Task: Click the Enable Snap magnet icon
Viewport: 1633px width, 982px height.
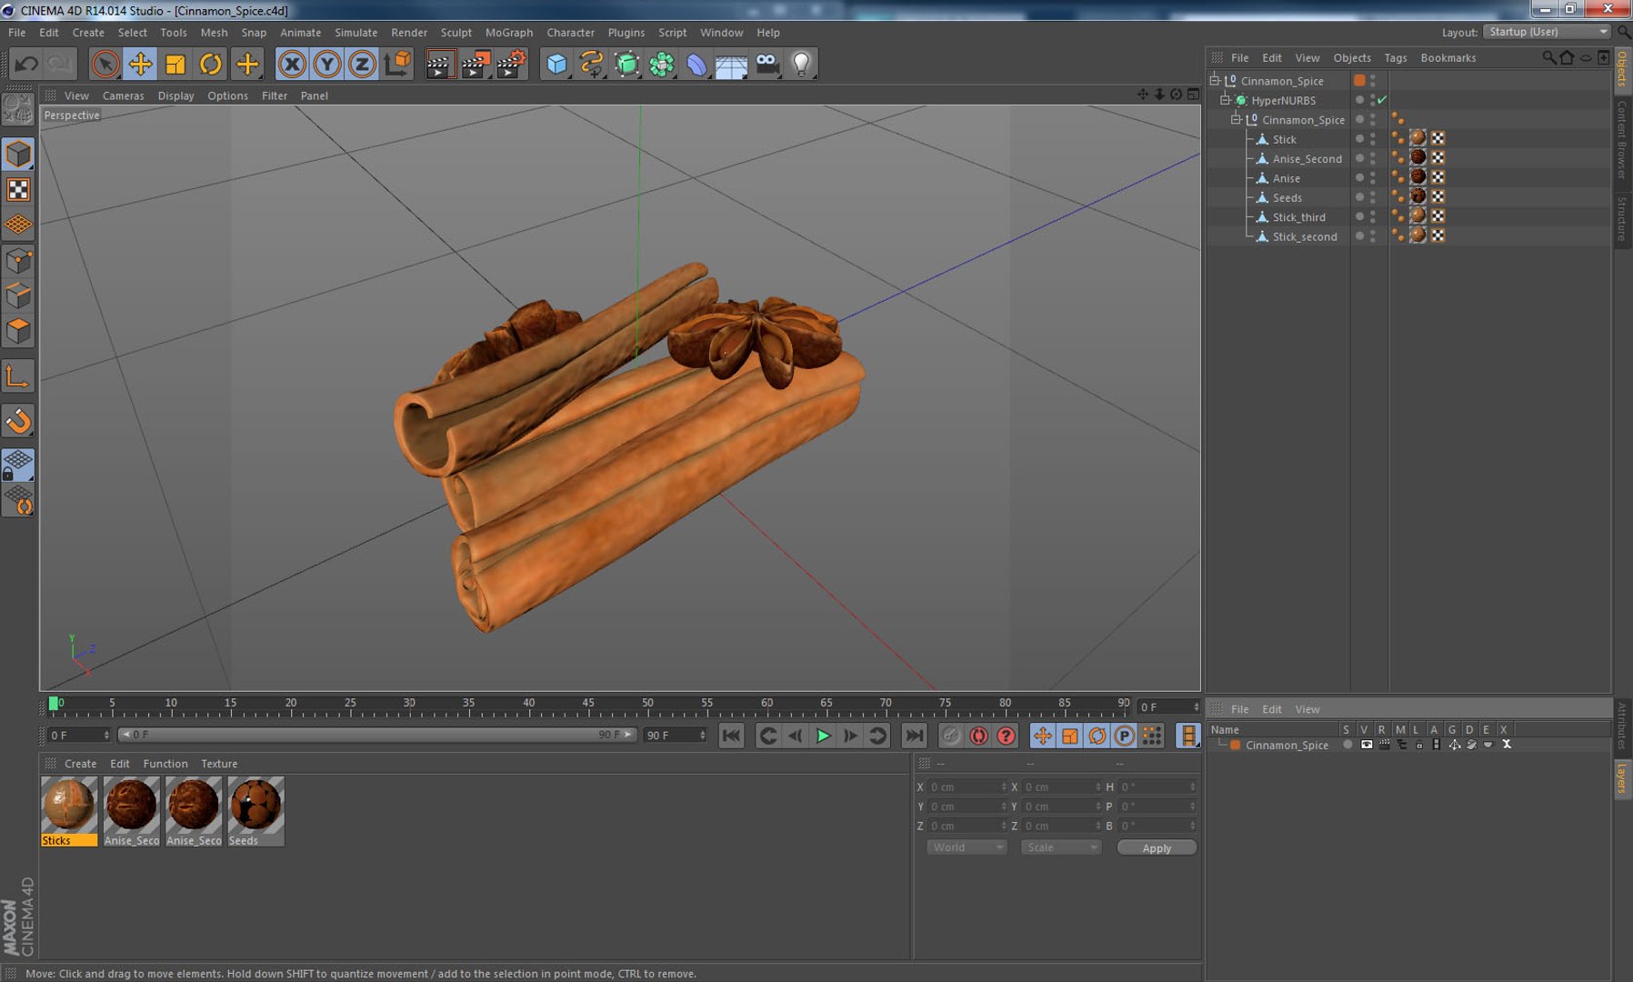Action: click(18, 421)
